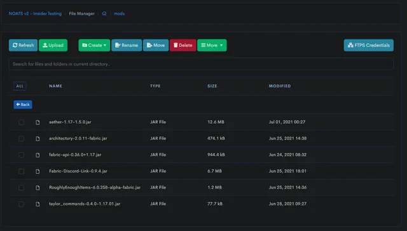Click the 6.7 MB size cell

(214, 171)
